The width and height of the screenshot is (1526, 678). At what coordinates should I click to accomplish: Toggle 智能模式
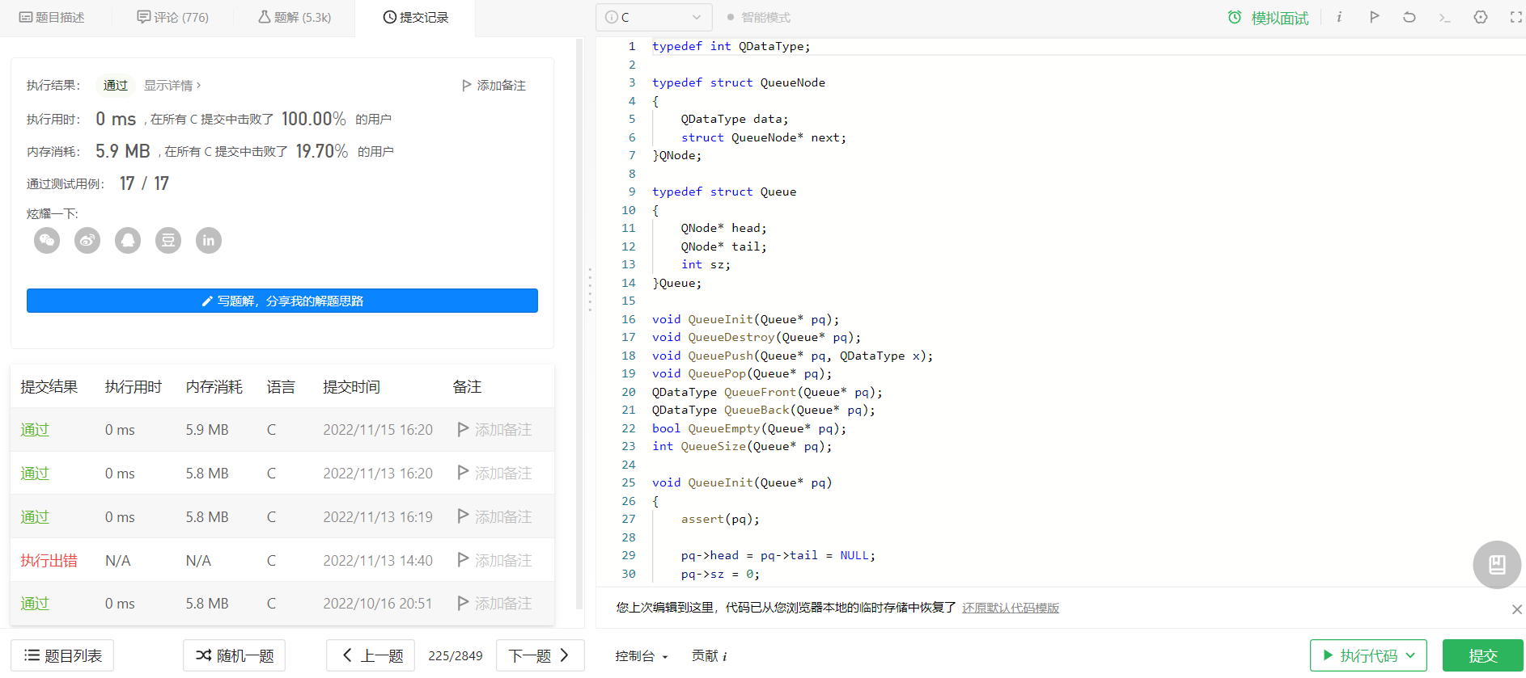pos(758,17)
